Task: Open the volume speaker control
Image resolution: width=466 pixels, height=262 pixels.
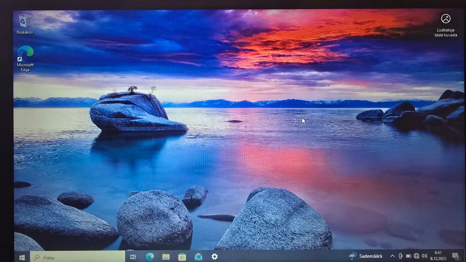Action: 424,256
